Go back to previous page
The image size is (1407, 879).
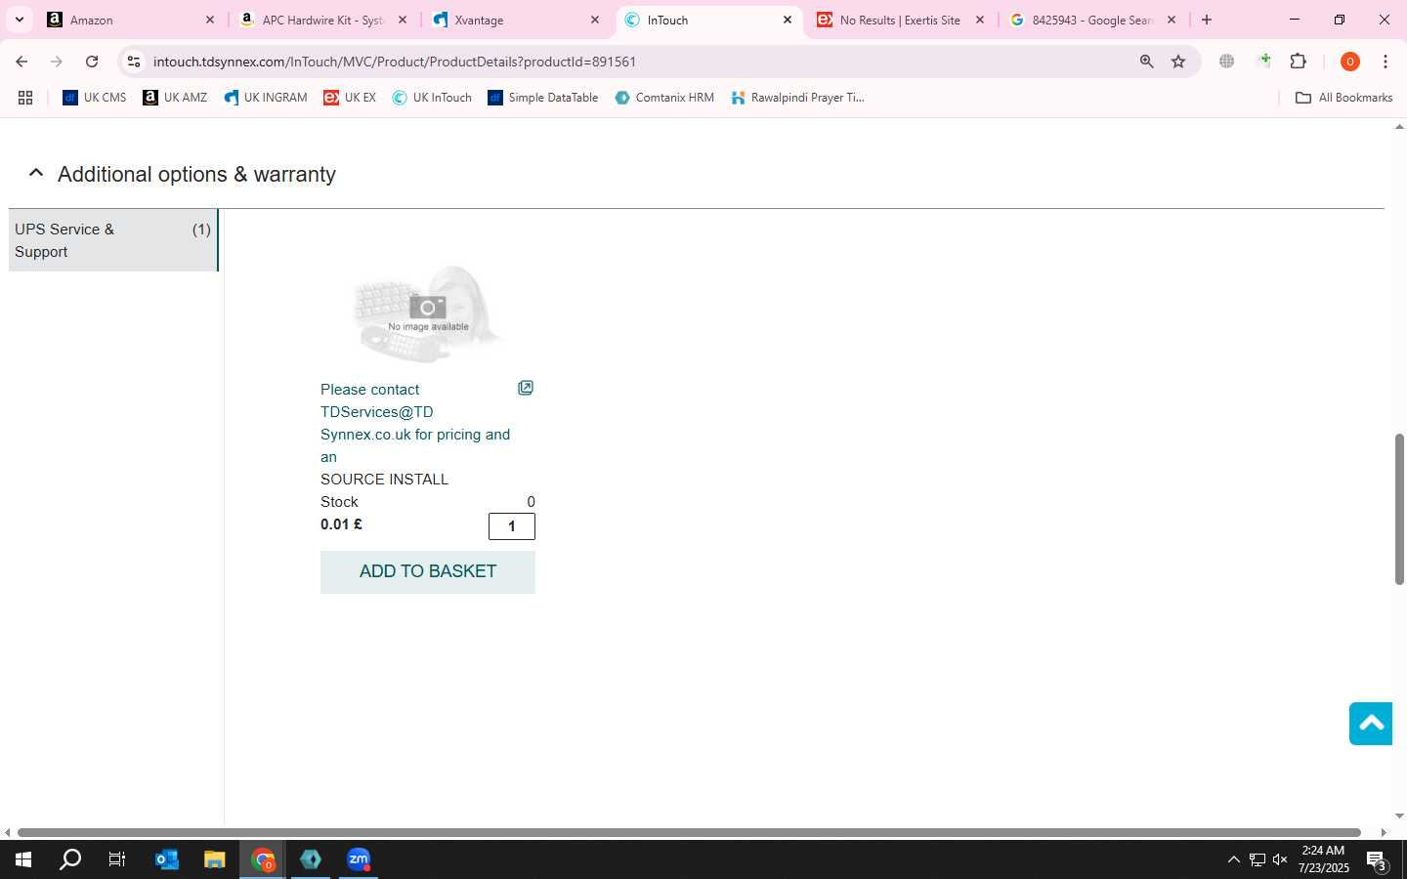(21, 62)
